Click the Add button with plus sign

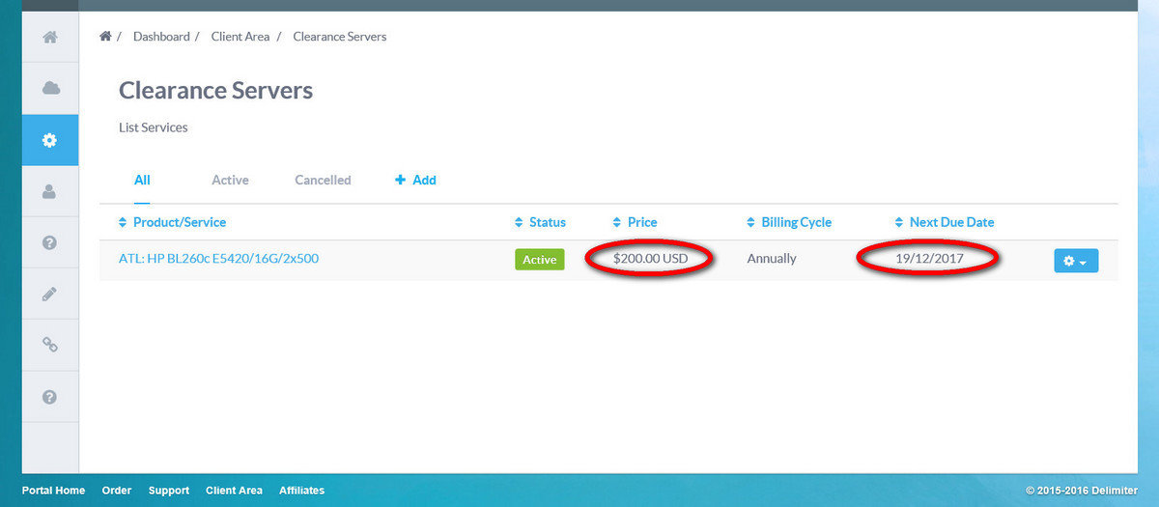point(416,180)
